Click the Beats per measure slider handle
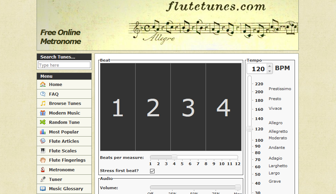336x194 pixels. tap(175, 157)
